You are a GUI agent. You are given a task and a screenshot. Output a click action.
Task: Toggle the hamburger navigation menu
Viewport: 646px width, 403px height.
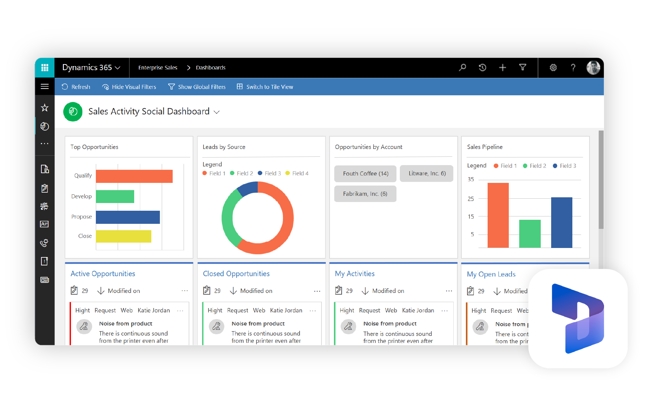45,87
